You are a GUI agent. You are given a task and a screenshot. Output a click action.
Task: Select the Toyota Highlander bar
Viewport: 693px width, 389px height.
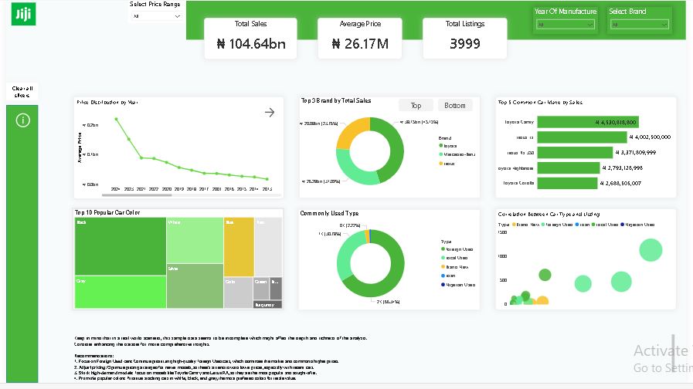[x=569, y=167]
